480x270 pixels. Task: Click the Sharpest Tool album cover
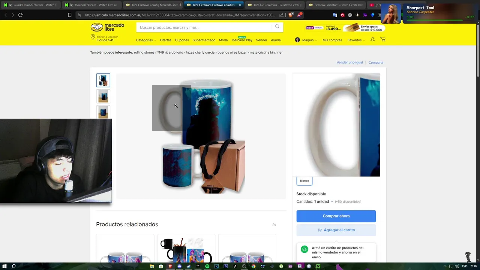click(391, 13)
